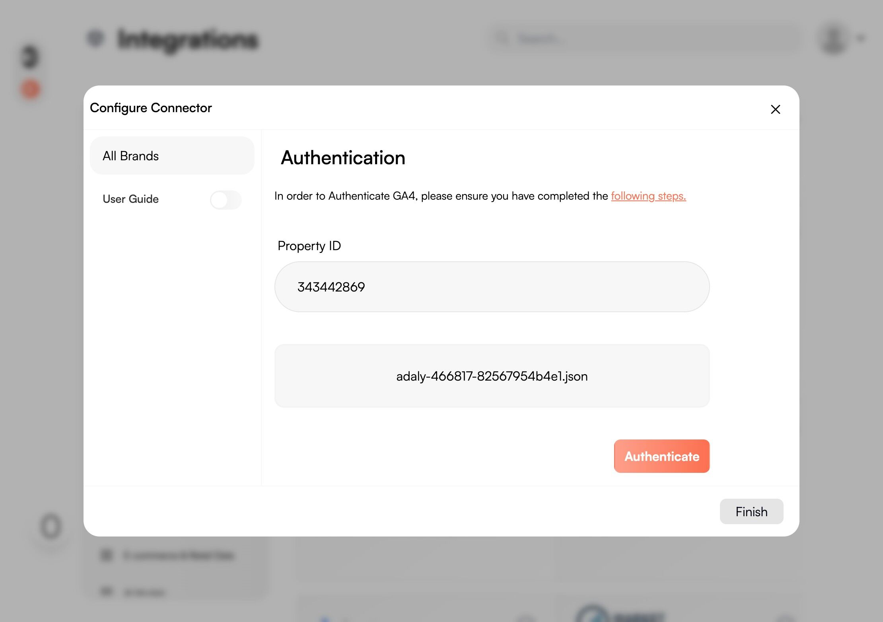
Task: Click the orange circle sidebar icon
Action: (30, 89)
